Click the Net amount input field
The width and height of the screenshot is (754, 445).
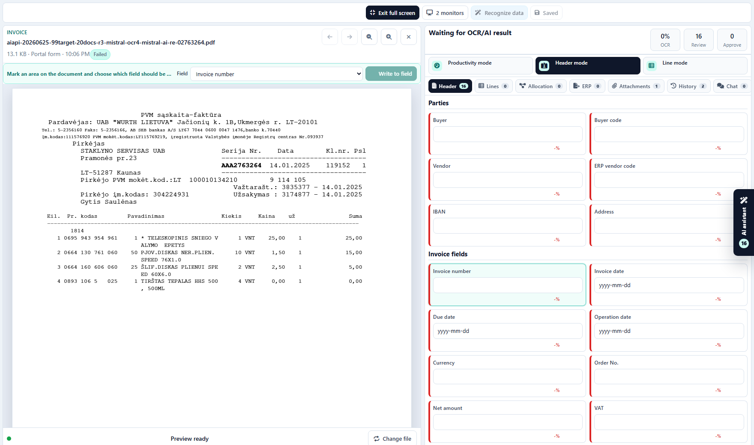pos(508,422)
